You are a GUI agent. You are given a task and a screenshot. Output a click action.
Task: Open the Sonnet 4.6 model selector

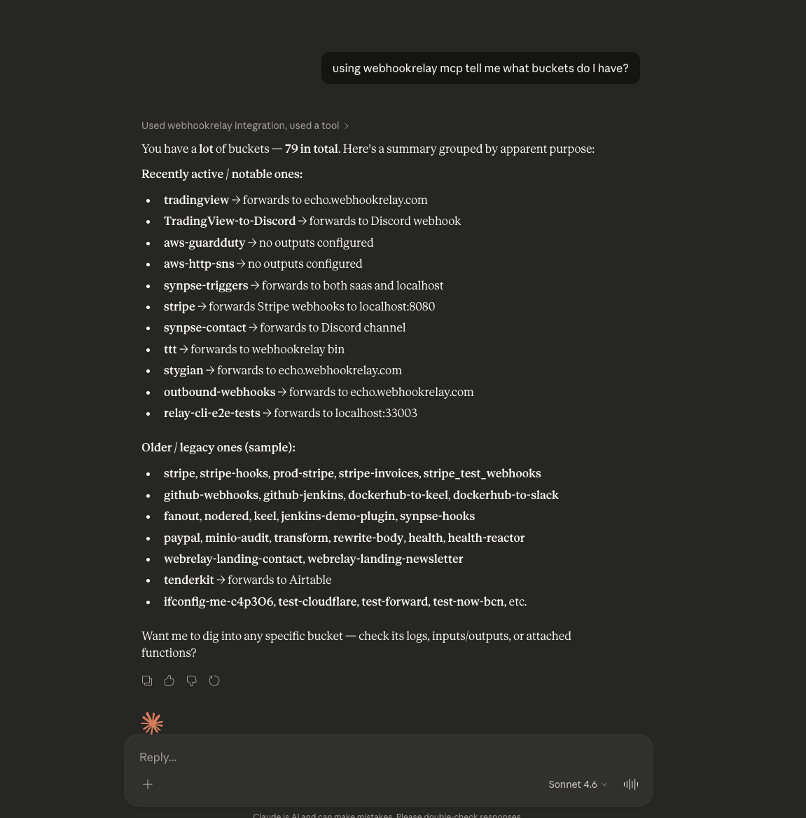578,784
